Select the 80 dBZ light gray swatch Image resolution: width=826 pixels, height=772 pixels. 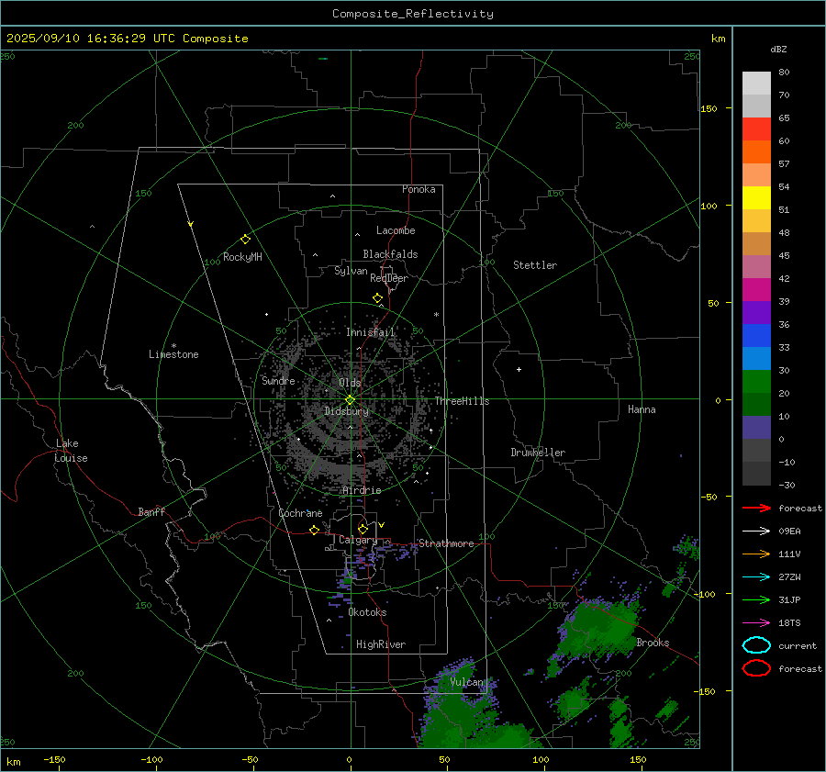tap(756, 84)
